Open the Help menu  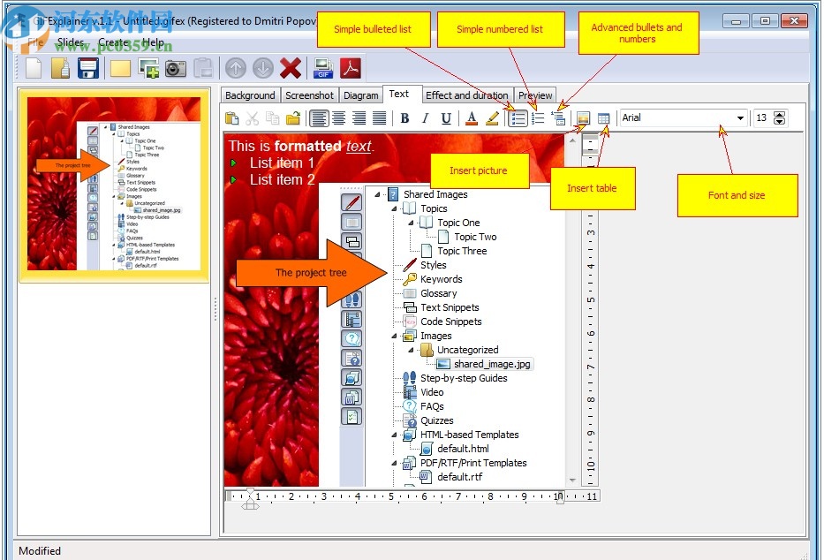[x=153, y=42]
